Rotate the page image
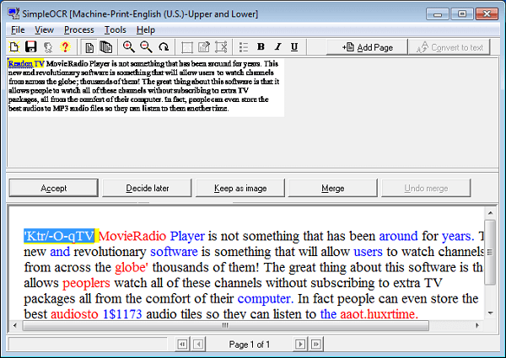Screen dimensions: 506x358 tap(164, 47)
